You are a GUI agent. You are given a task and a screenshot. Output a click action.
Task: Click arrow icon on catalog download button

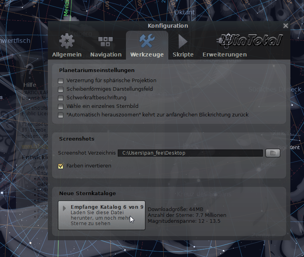65,208
